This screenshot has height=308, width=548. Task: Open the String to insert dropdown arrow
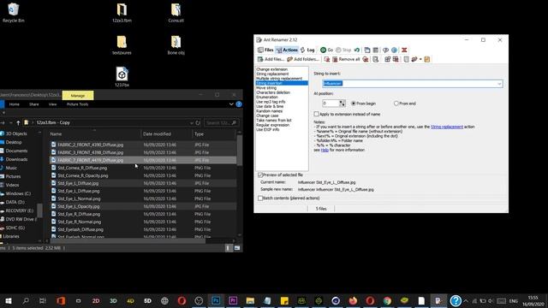pos(499,84)
